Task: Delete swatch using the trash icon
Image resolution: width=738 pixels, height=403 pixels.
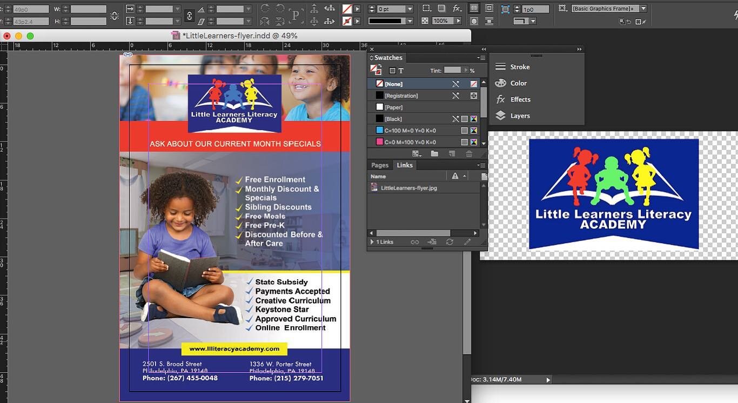Action: click(469, 154)
